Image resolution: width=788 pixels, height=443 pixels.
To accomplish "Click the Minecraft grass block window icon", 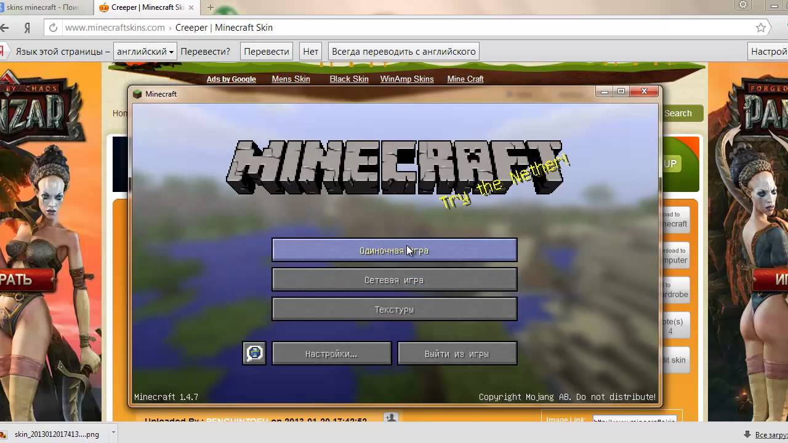I will point(137,94).
